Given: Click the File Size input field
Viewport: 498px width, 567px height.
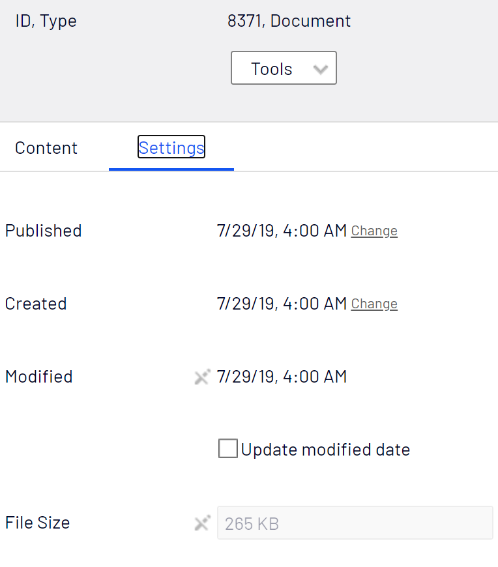Looking at the screenshot, I should (355, 523).
